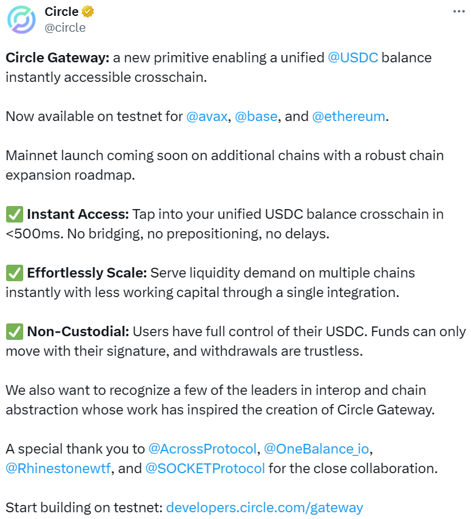Open the Circle display name profile

click(x=62, y=12)
